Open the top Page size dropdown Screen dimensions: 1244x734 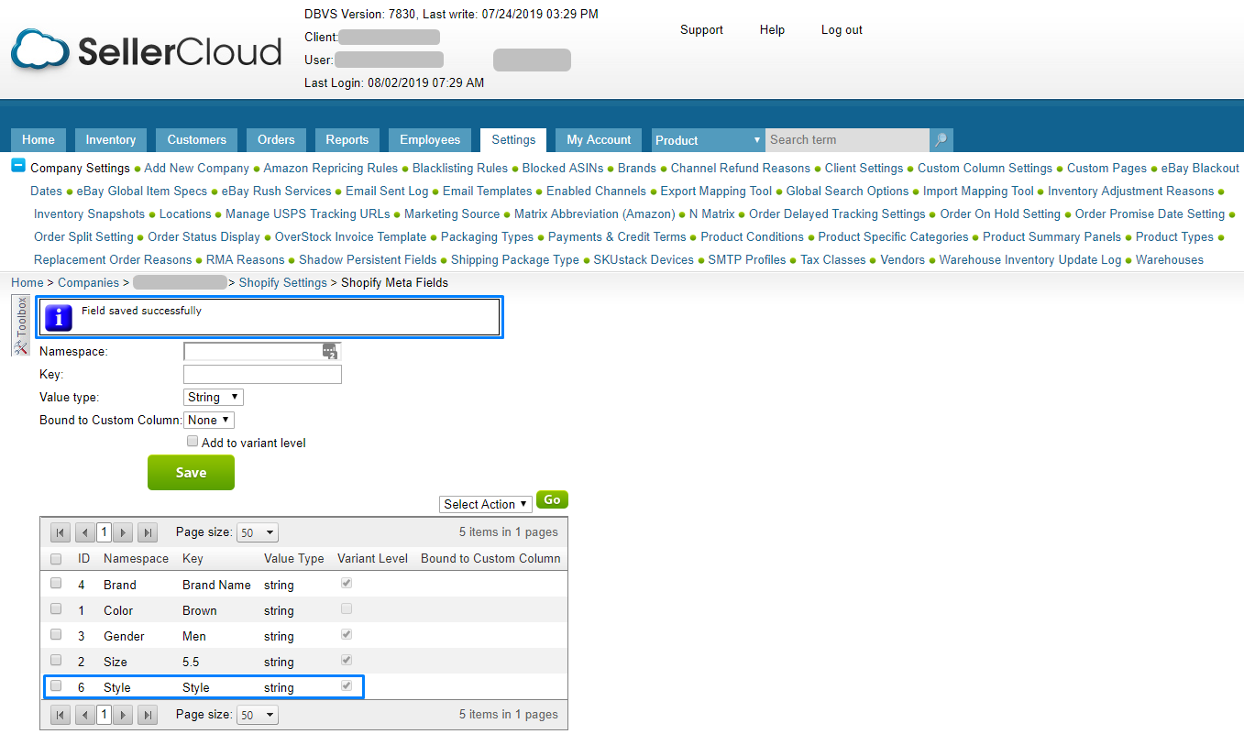pyautogui.click(x=258, y=532)
